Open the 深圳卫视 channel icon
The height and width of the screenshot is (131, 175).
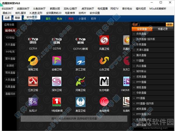coord(57,81)
